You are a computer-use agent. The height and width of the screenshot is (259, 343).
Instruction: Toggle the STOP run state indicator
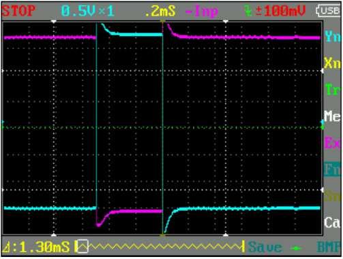[x=19, y=11]
